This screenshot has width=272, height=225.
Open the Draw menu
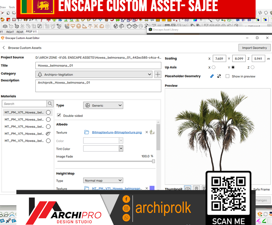[3, 7]
